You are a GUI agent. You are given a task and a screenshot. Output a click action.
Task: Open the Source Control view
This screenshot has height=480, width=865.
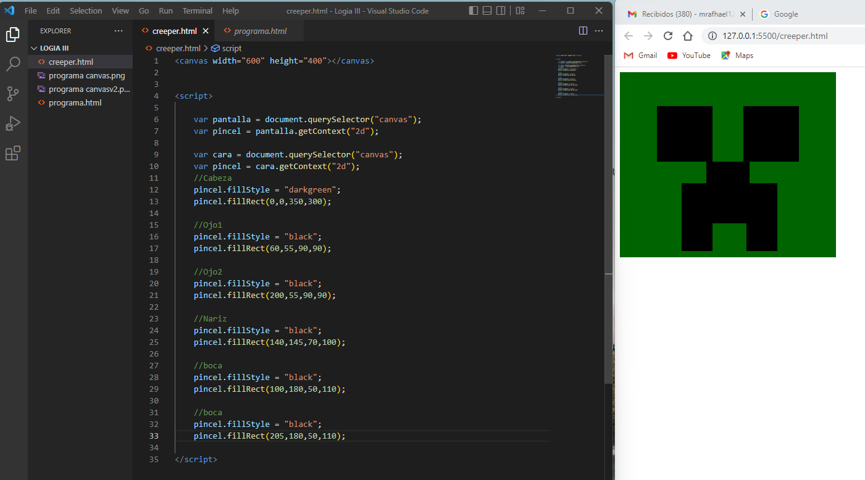[x=13, y=93]
